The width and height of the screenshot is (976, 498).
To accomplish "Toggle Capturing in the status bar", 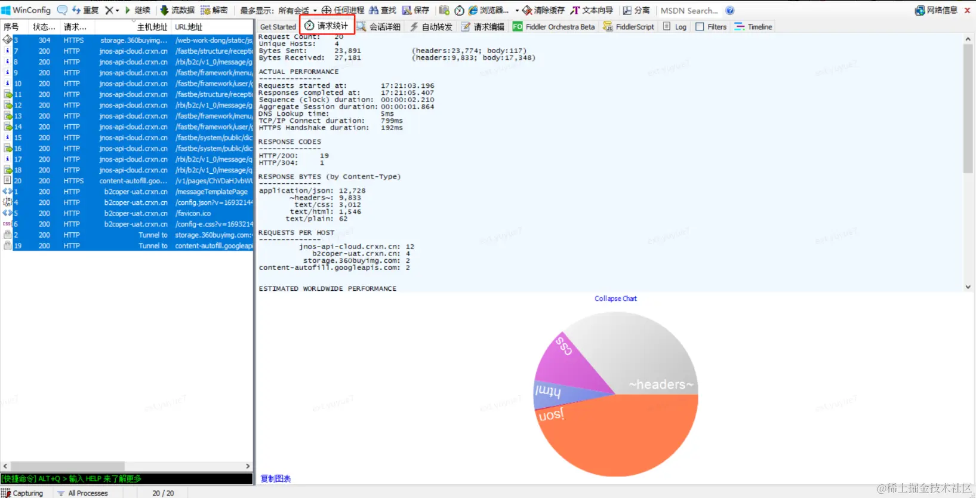I will click(22, 493).
